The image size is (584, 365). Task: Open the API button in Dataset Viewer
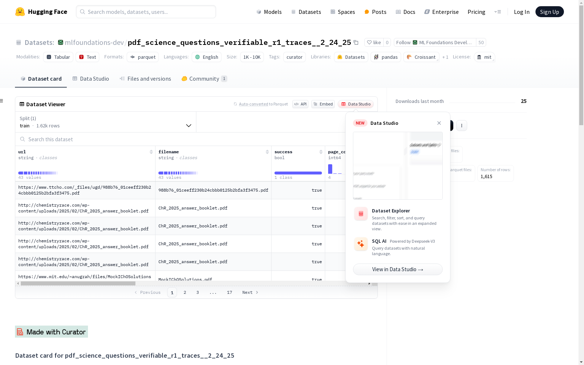click(x=300, y=104)
